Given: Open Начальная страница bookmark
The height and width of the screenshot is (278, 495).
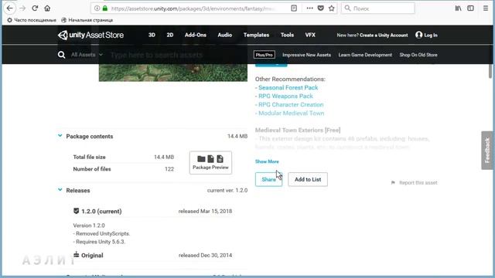Looking at the screenshot, I should point(87,20).
